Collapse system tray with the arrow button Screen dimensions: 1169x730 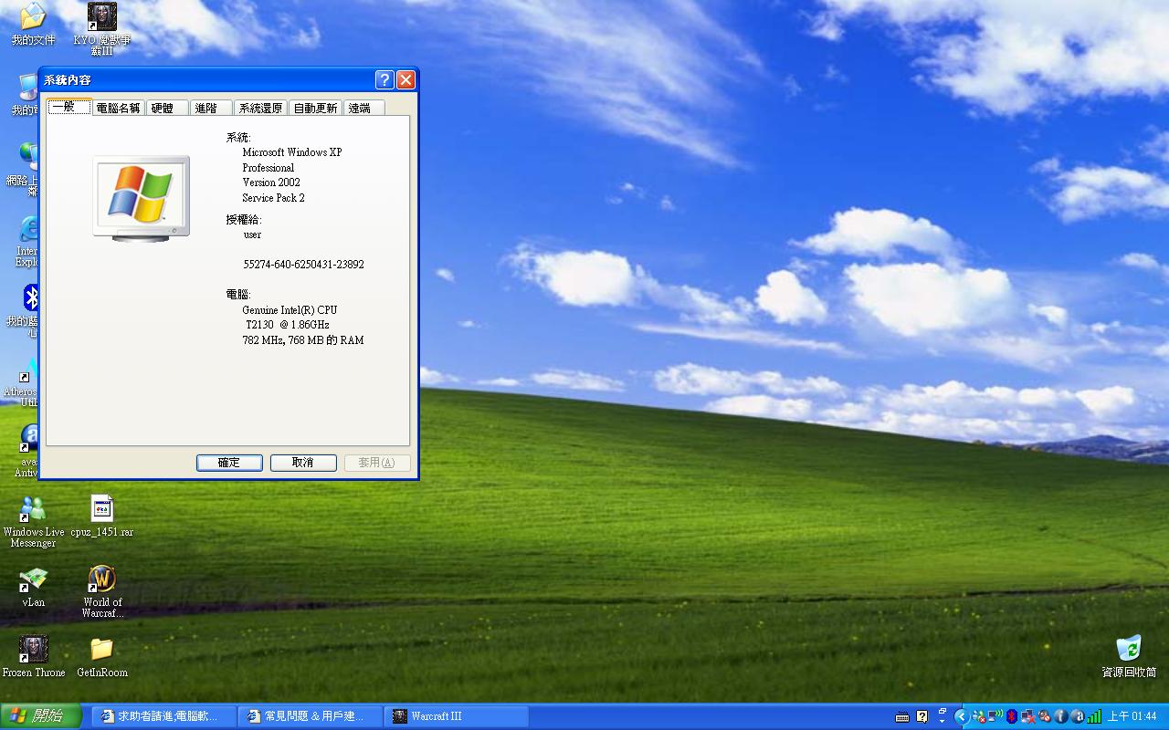tap(961, 716)
